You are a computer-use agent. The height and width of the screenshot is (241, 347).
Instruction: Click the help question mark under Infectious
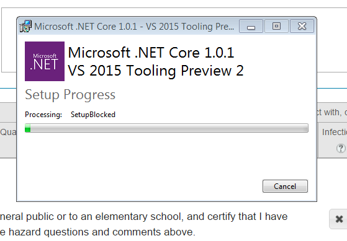(x=341, y=148)
